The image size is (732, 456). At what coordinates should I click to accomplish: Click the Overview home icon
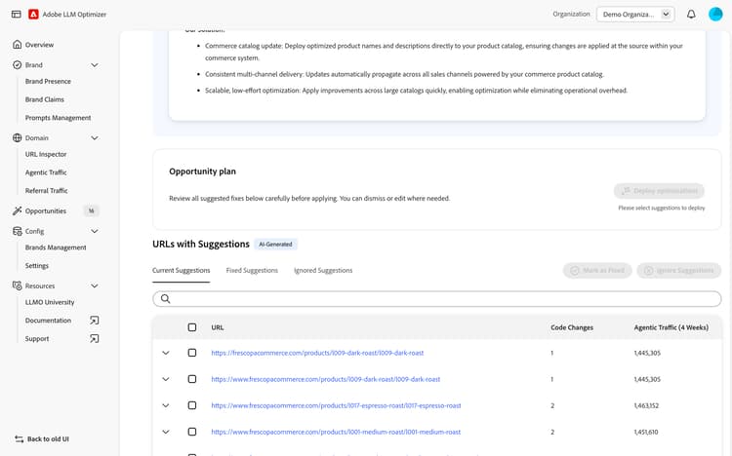coord(17,44)
